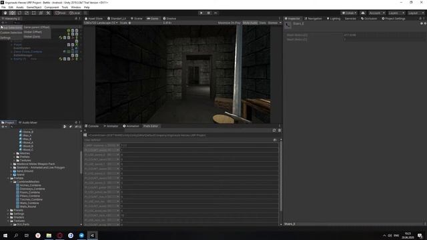Open the Layout dropdown

[x=416, y=13]
